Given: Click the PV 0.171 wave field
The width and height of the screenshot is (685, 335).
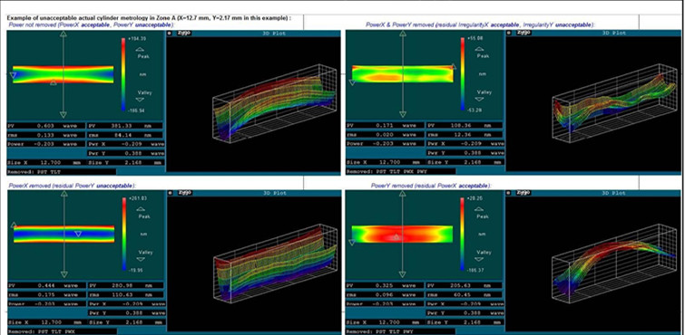Looking at the screenshot, I should (x=386, y=126).
